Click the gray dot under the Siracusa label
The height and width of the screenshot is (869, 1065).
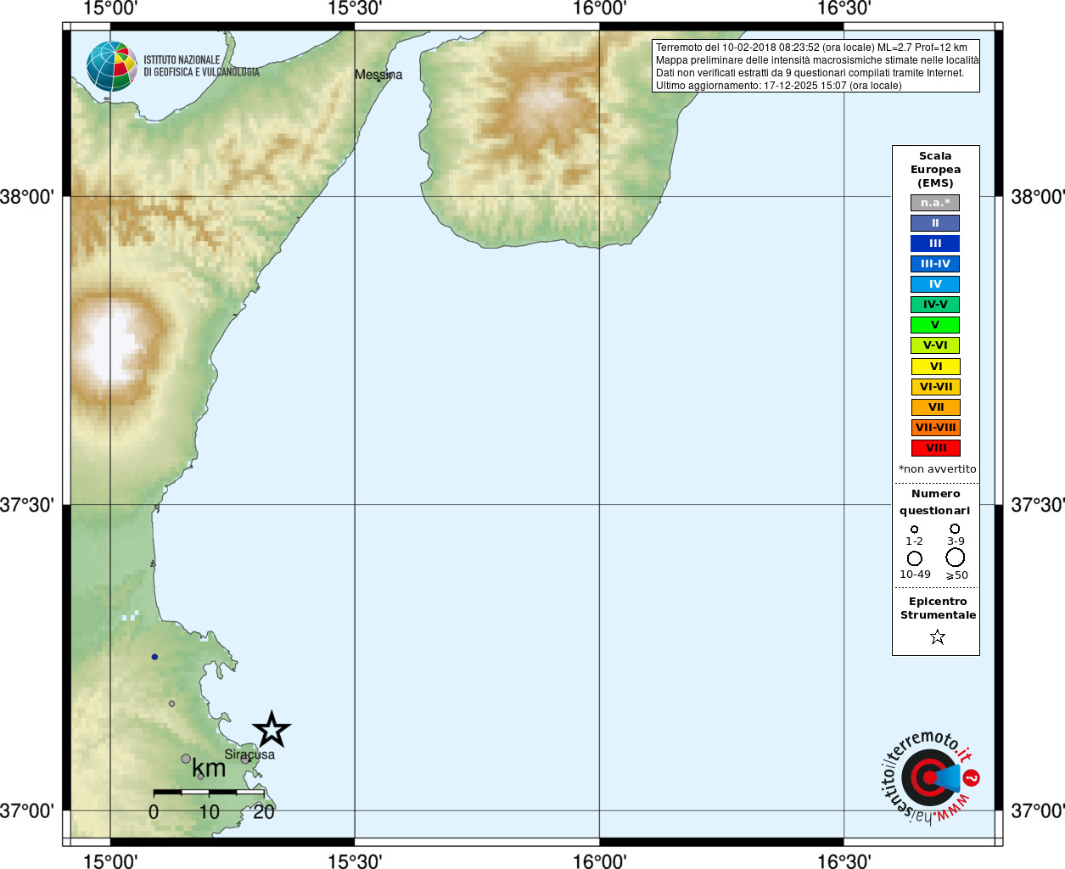pyautogui.click(x=245, y=760)
